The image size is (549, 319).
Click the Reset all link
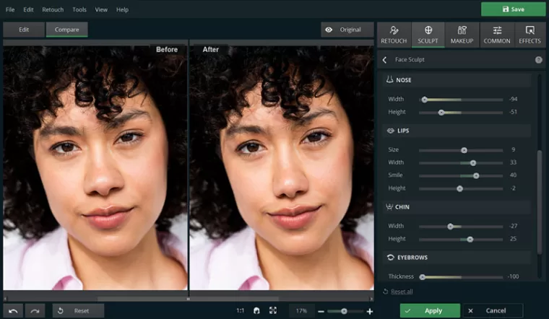click(402, 292)
